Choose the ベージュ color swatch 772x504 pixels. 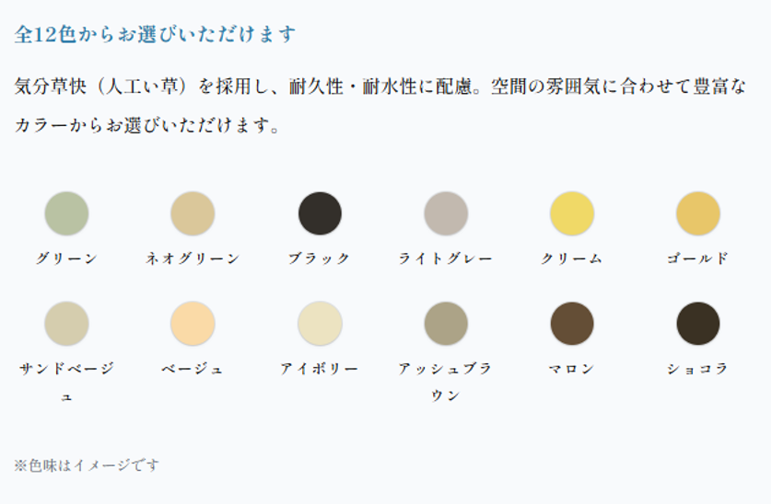click(193, 324)
